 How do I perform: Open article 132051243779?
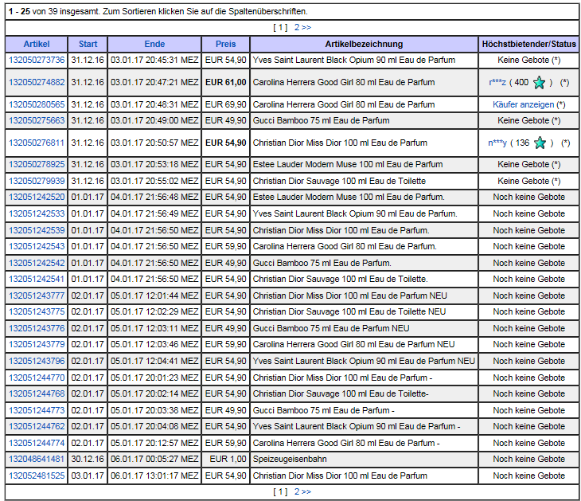pyautogui.click(x=37, y=344)
